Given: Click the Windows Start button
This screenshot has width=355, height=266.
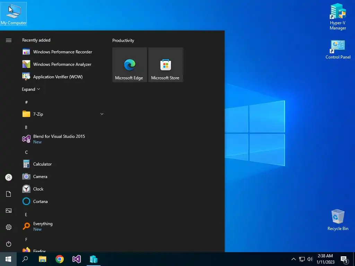Looking at the screenshot, I should tap(8, 259).
